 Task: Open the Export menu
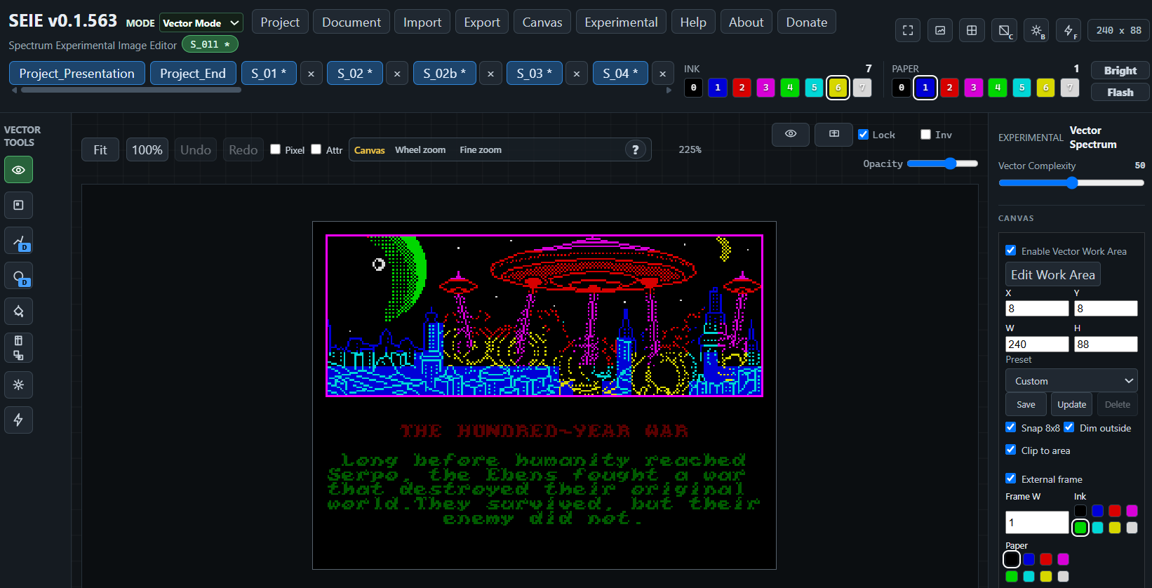click(482, 22)
